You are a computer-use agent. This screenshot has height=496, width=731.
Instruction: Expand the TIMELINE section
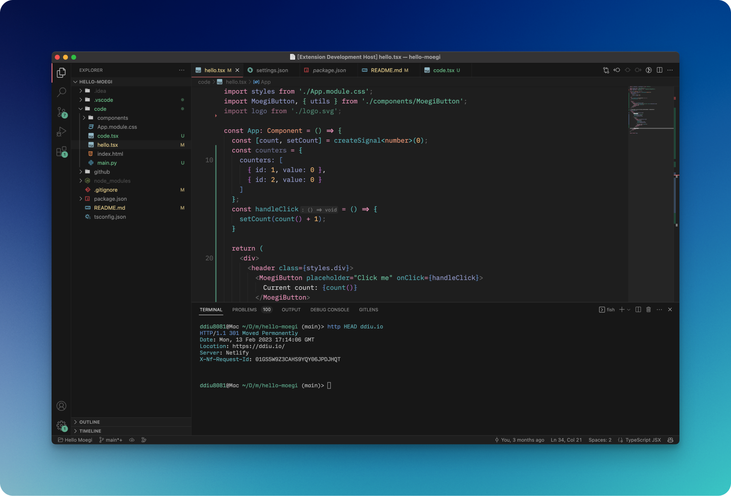tap(131, 431)
